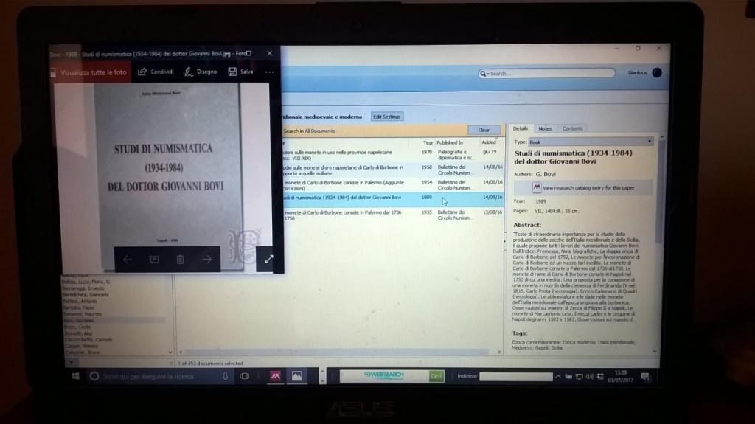Start slideshow from the photo viewer bar
The width and height of the screenshot is (755, 424).
coord(154,260)
